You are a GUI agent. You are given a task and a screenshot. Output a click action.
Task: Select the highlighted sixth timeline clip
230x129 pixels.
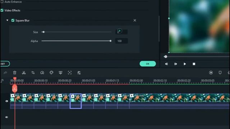pyautogui.click(x=75, y=101)
